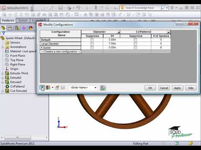Open the Diameter column header dropdown
This screenshot has height=150, width=201.
[x=119, y=32]
